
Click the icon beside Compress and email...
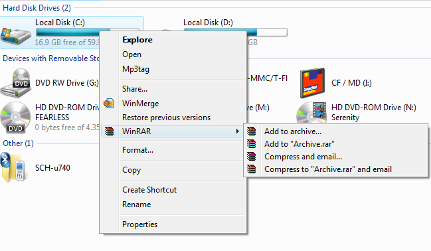pyautogui.click(x=251, y=157)
